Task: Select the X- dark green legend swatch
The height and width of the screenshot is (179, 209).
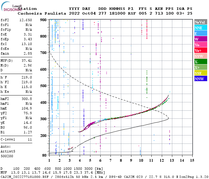Action: (x=201, y=62)
